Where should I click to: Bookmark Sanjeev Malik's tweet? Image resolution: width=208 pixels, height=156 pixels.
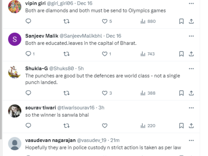pos(181,54)
